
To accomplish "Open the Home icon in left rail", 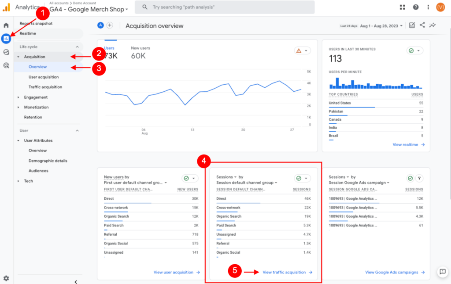I will click(6, 25).
